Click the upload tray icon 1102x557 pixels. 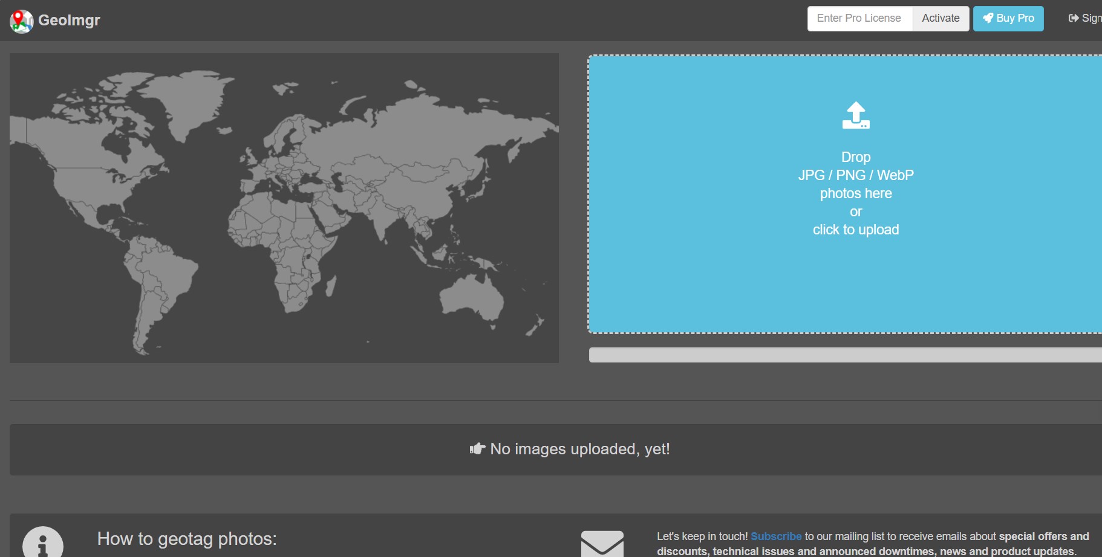tap(856, 115)
